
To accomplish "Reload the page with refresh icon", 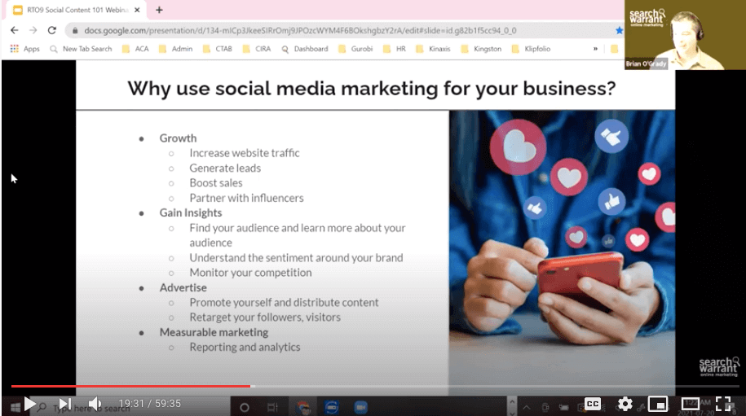I will 52,30.
